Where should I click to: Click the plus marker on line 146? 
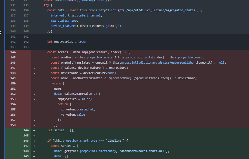pos(34,140)
